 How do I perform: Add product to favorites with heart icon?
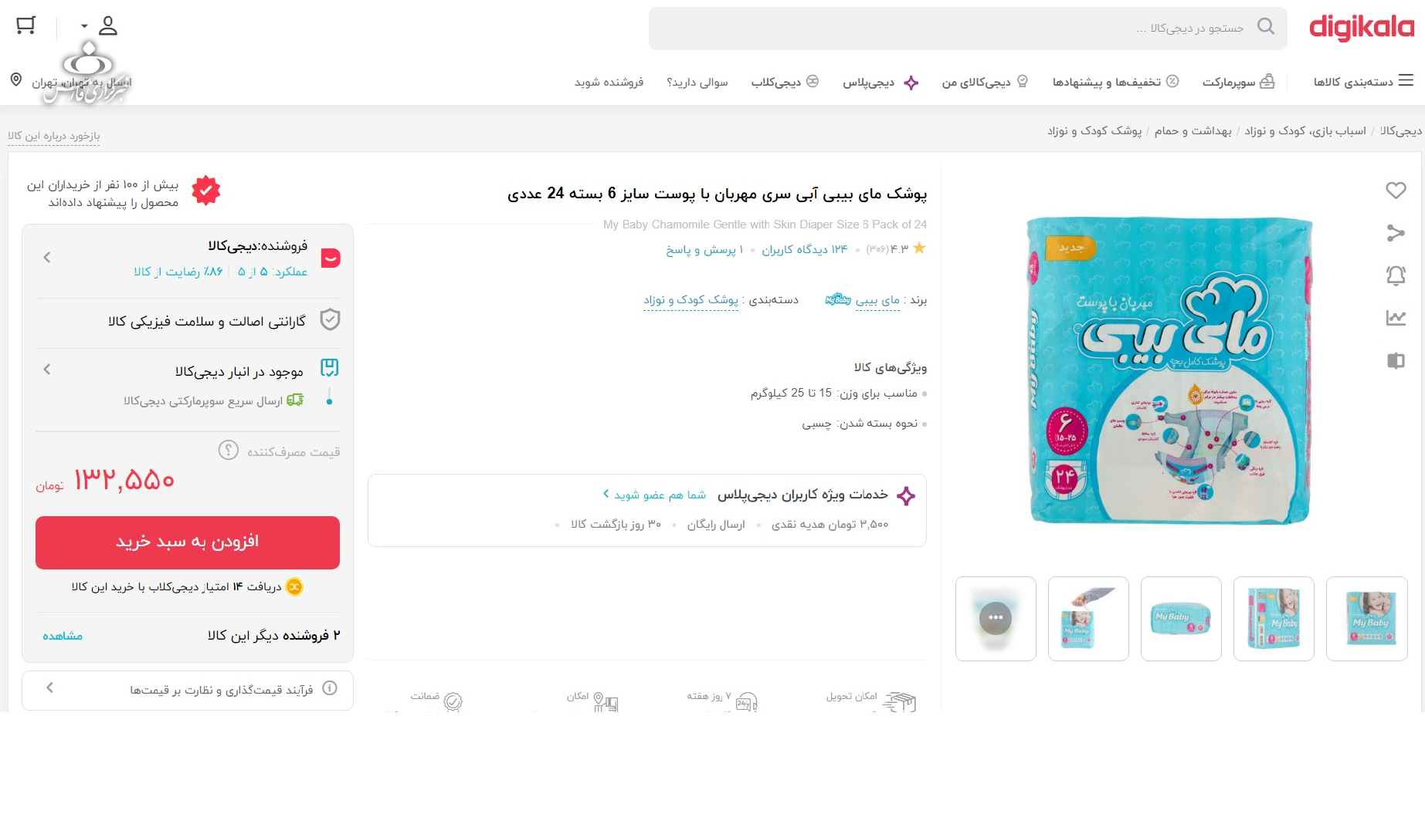(1396, 190)
